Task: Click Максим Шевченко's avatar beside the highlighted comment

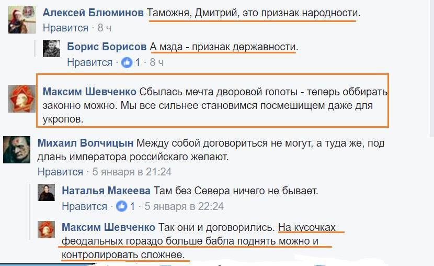Action: click(22, 97)
